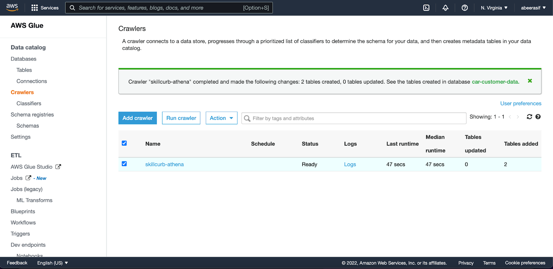This screenshot has width=553, height=269.
Task: Select Crawlers in the sidebar
Action: coord(22,92)
